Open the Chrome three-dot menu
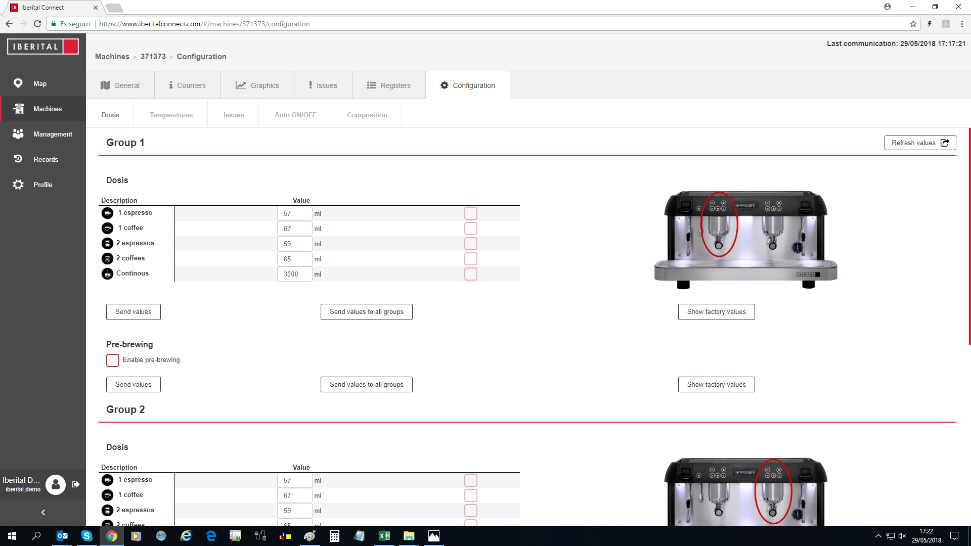This screenshot has height=546, width=971. click(x=961, y=24)
